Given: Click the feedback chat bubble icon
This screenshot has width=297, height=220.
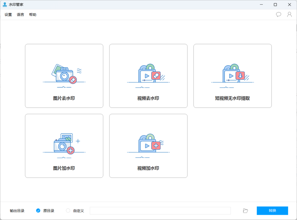Looking at the screenshot, I should pyautogui.click(x=278, y=15).
